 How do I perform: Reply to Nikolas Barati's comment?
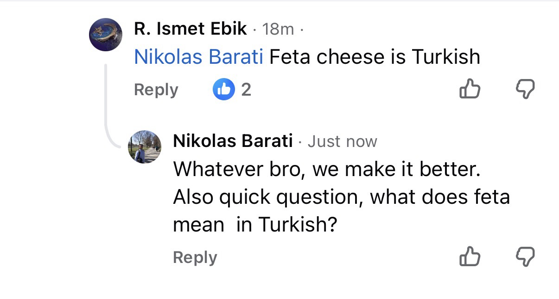click(195, 257)
